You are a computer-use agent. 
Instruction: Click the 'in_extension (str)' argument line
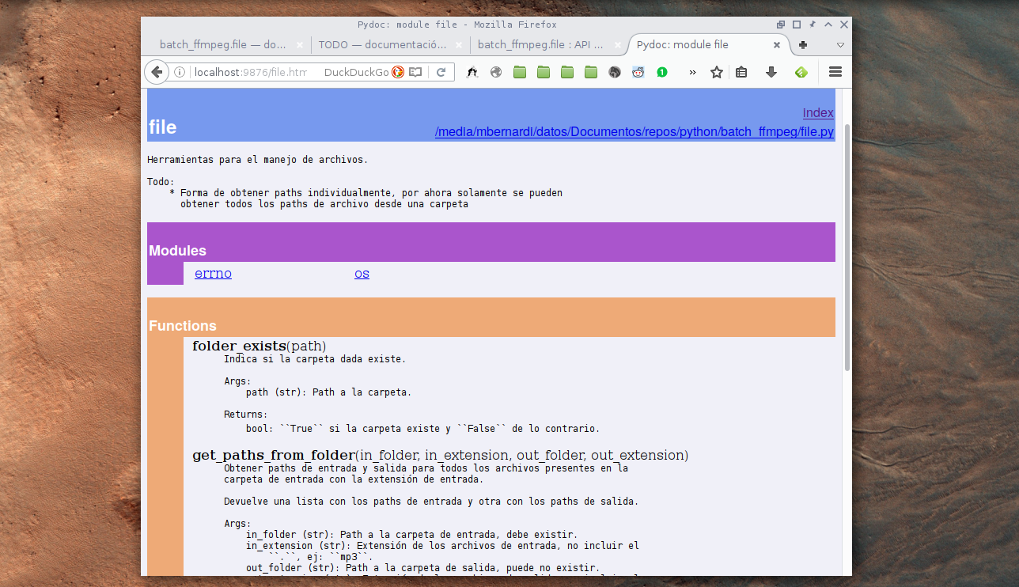click(442, 546)
